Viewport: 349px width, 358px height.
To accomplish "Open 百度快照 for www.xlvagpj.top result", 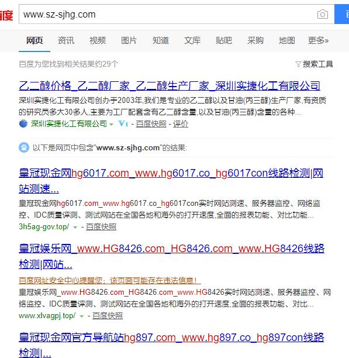I will (x=108, y=316).
